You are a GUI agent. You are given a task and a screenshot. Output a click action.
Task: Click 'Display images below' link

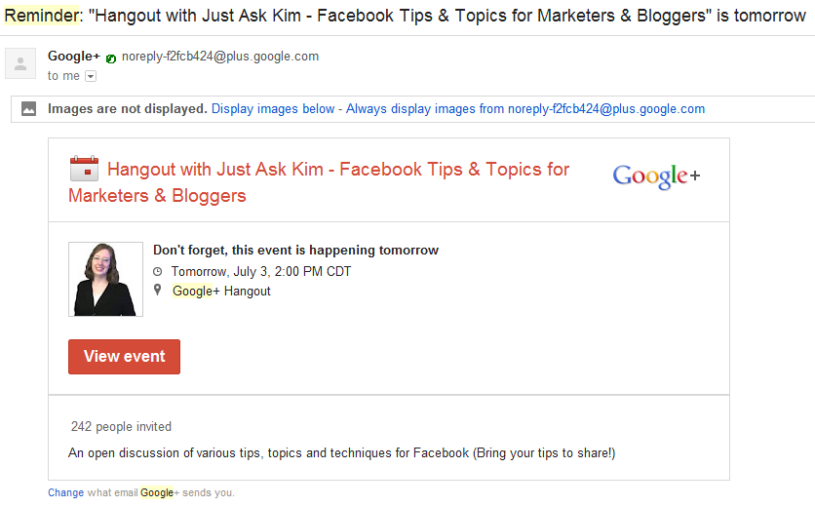(x=273, y=108)
